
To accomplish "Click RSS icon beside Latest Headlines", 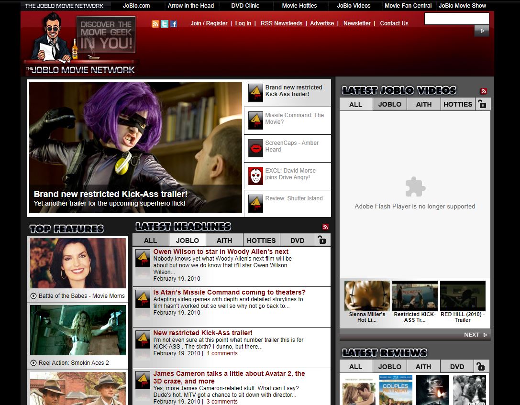I will [325, 227].
